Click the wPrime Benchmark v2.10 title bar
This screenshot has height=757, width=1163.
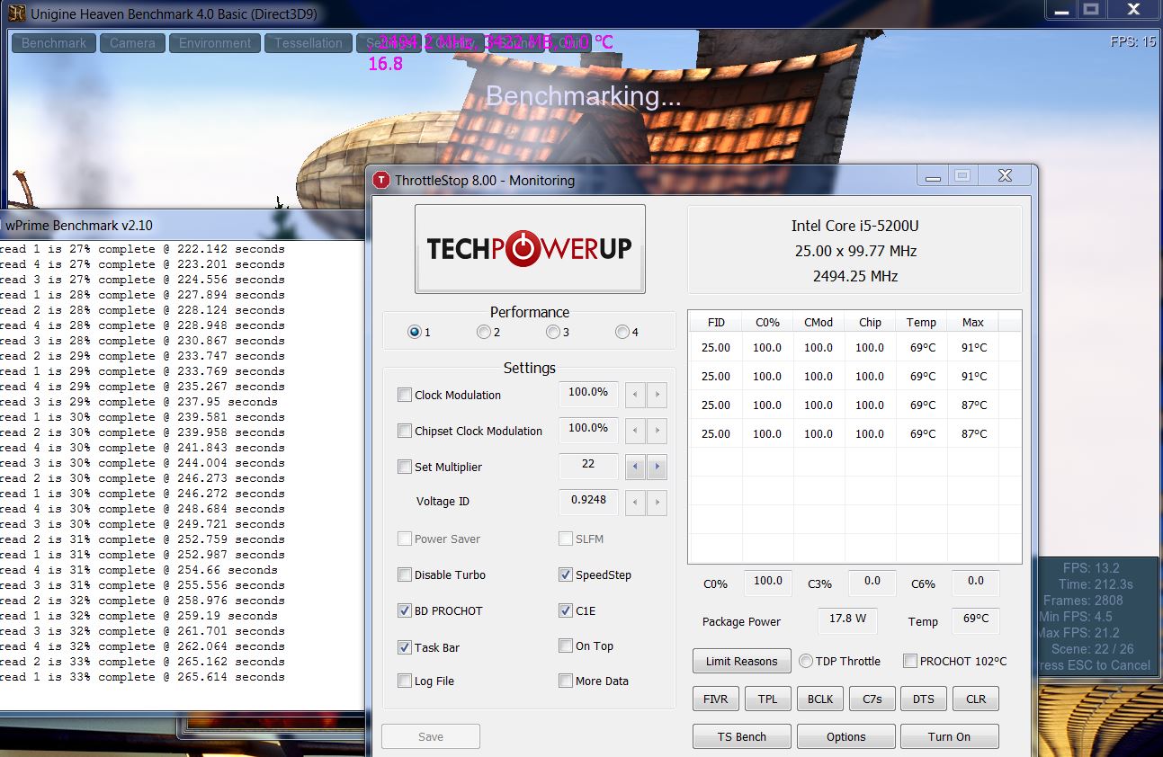(182, 225)
